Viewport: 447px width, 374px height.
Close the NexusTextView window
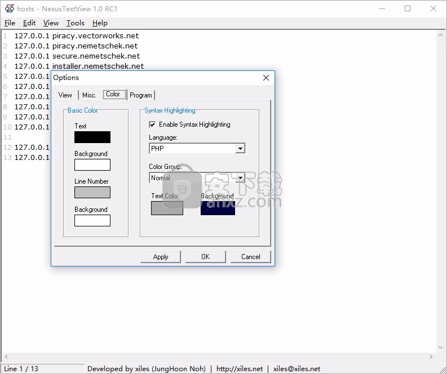coord(433,8)
